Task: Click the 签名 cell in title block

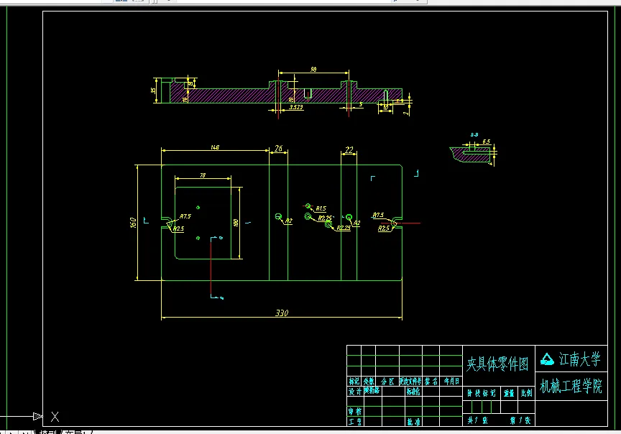Action: point(431,382)
